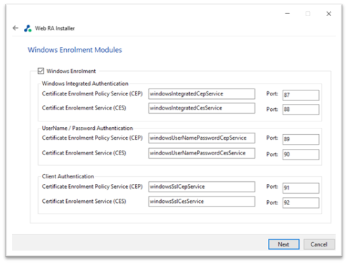Viewport: 348px width, 264px height.
Task: Click the port field containing 91
Action: (301, 188)
